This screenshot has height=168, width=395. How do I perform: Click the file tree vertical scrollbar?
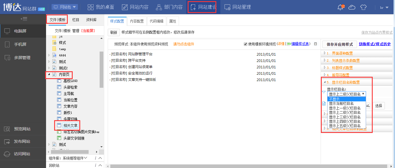(101, 70)
